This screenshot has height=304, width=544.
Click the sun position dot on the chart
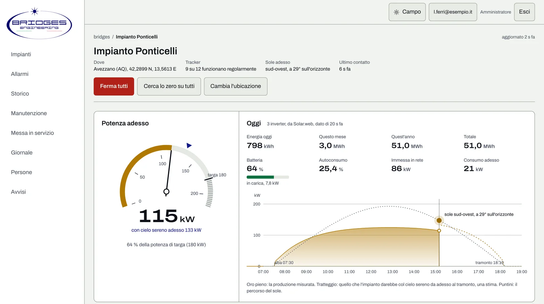pyautogui.click(x=439, y=220)
